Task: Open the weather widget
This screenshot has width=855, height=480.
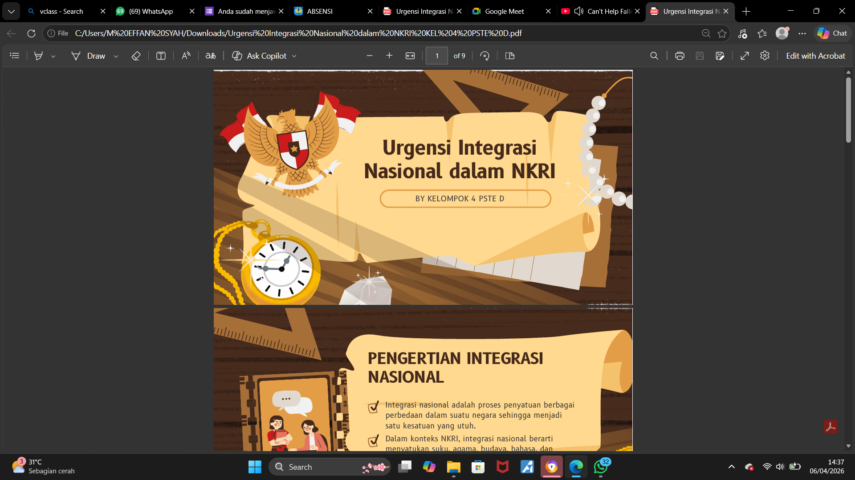Action: pyautogui.click(x=44, y=467)
